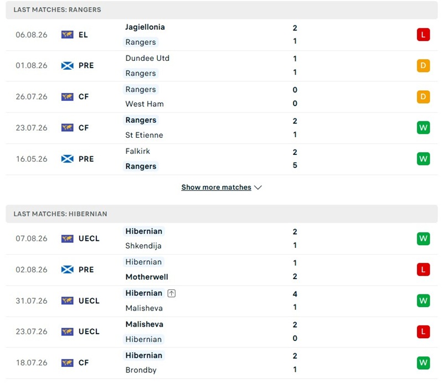Open Falkirk vs Rangers match row

[221, 159]
